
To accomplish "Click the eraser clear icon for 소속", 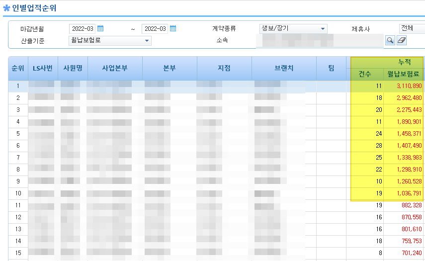I will click(402, 40).
